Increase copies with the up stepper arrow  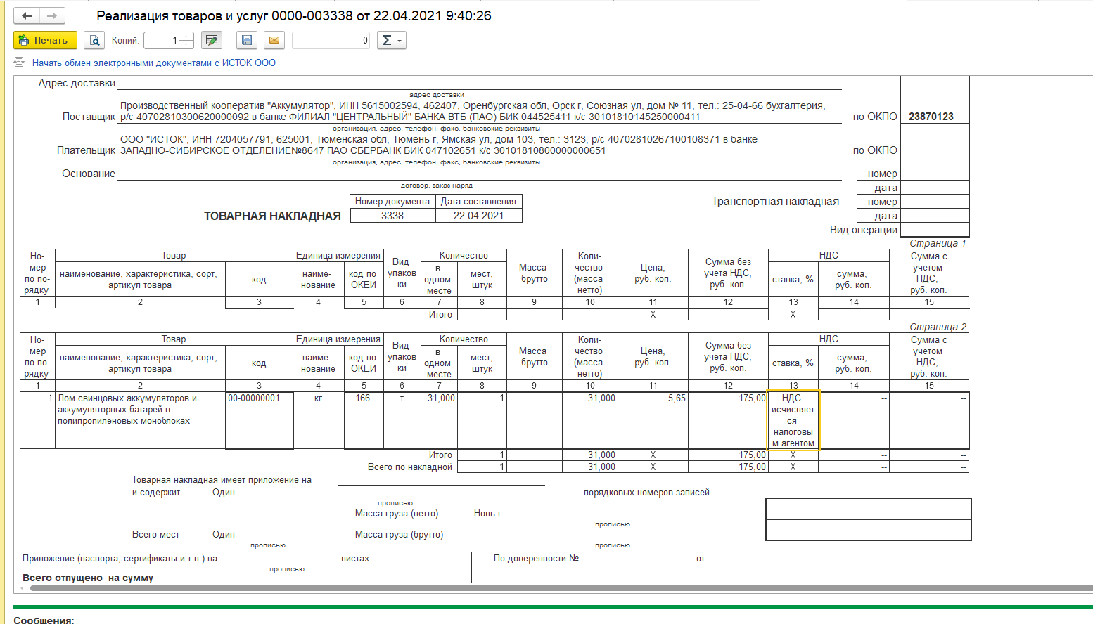[x=186, y=36]
